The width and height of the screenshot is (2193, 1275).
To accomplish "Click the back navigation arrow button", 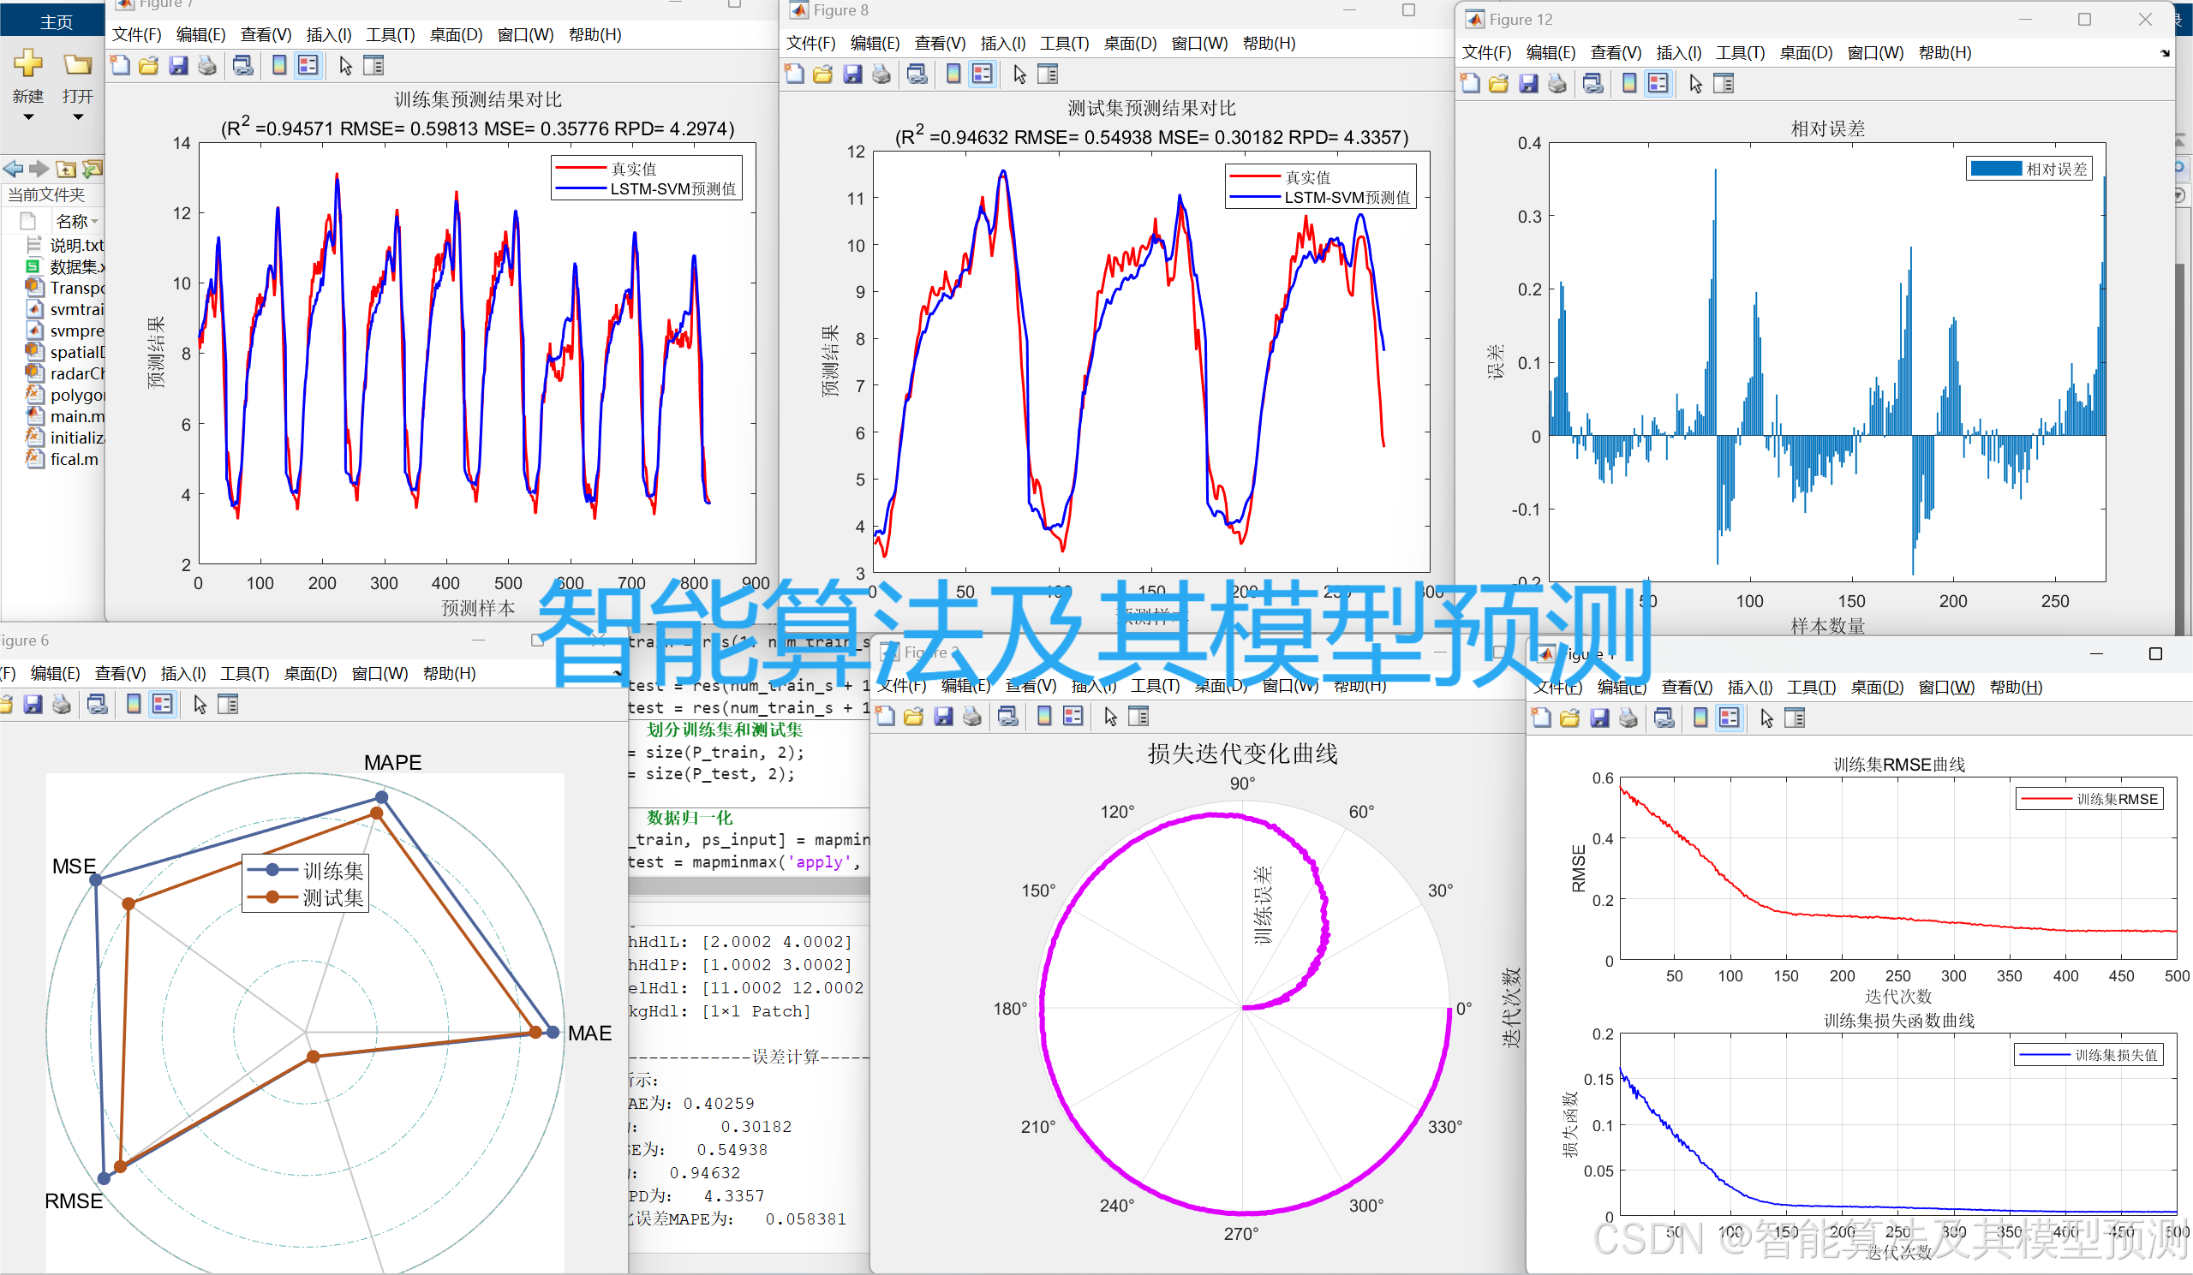I will 12,169.
